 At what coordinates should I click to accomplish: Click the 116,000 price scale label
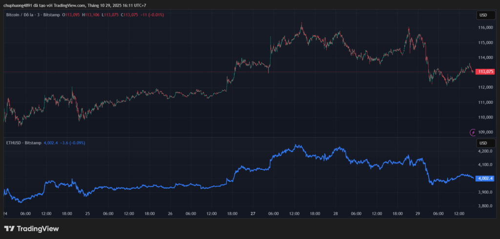(x=486, y=28)
